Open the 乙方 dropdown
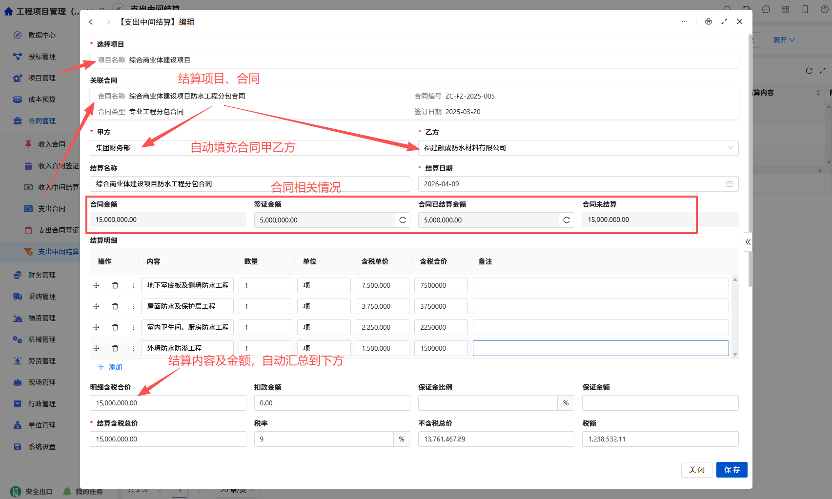Screen dimensions: 832x499 pos(578,148)
